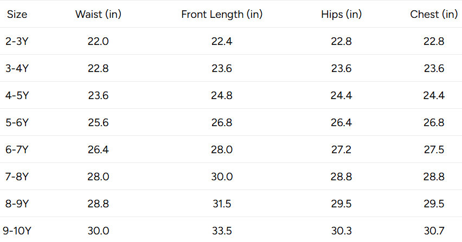
Task: Click the Front Length (in) column header
Action: tap(222, 14)
